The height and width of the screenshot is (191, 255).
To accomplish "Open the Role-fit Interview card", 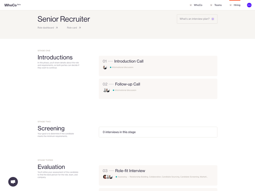I will (158, 175).
